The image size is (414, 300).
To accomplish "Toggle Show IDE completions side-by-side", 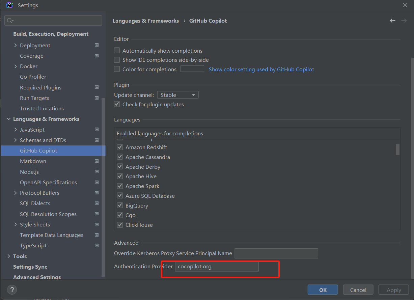I will click(x=117, y=60).
